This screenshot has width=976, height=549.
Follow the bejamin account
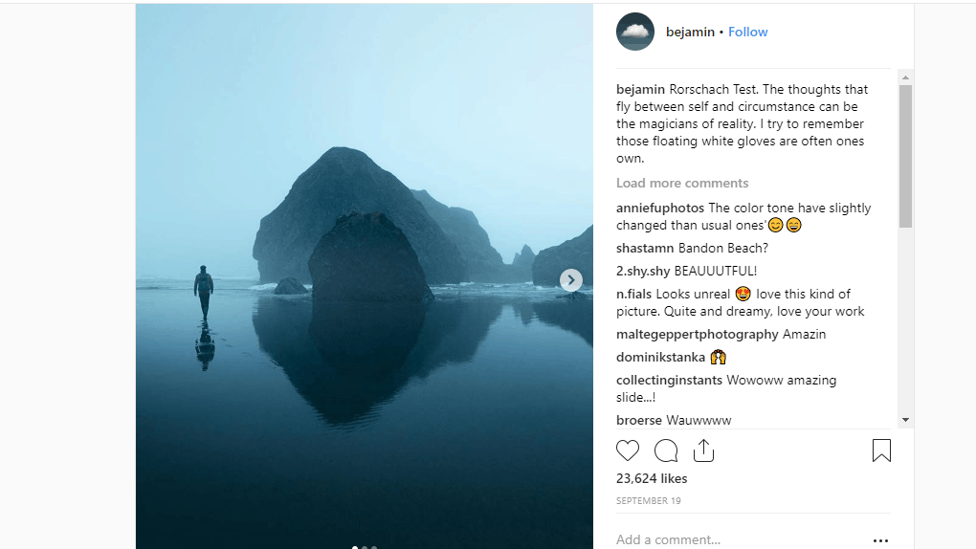pos(747,32)
